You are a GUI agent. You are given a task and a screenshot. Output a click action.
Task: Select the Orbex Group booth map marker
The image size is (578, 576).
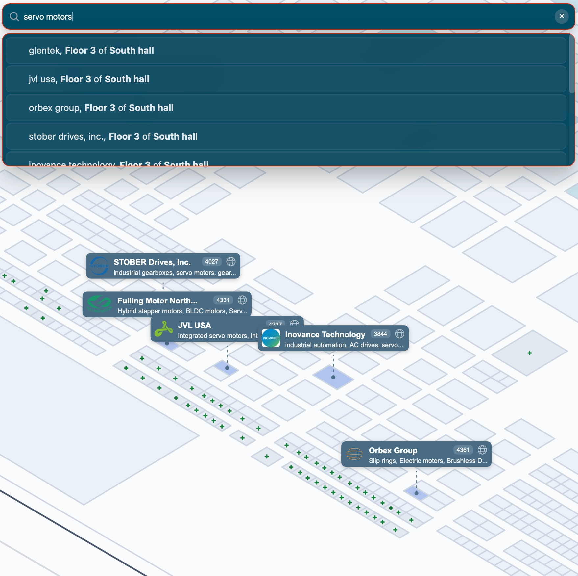click(x=417, y=493)
